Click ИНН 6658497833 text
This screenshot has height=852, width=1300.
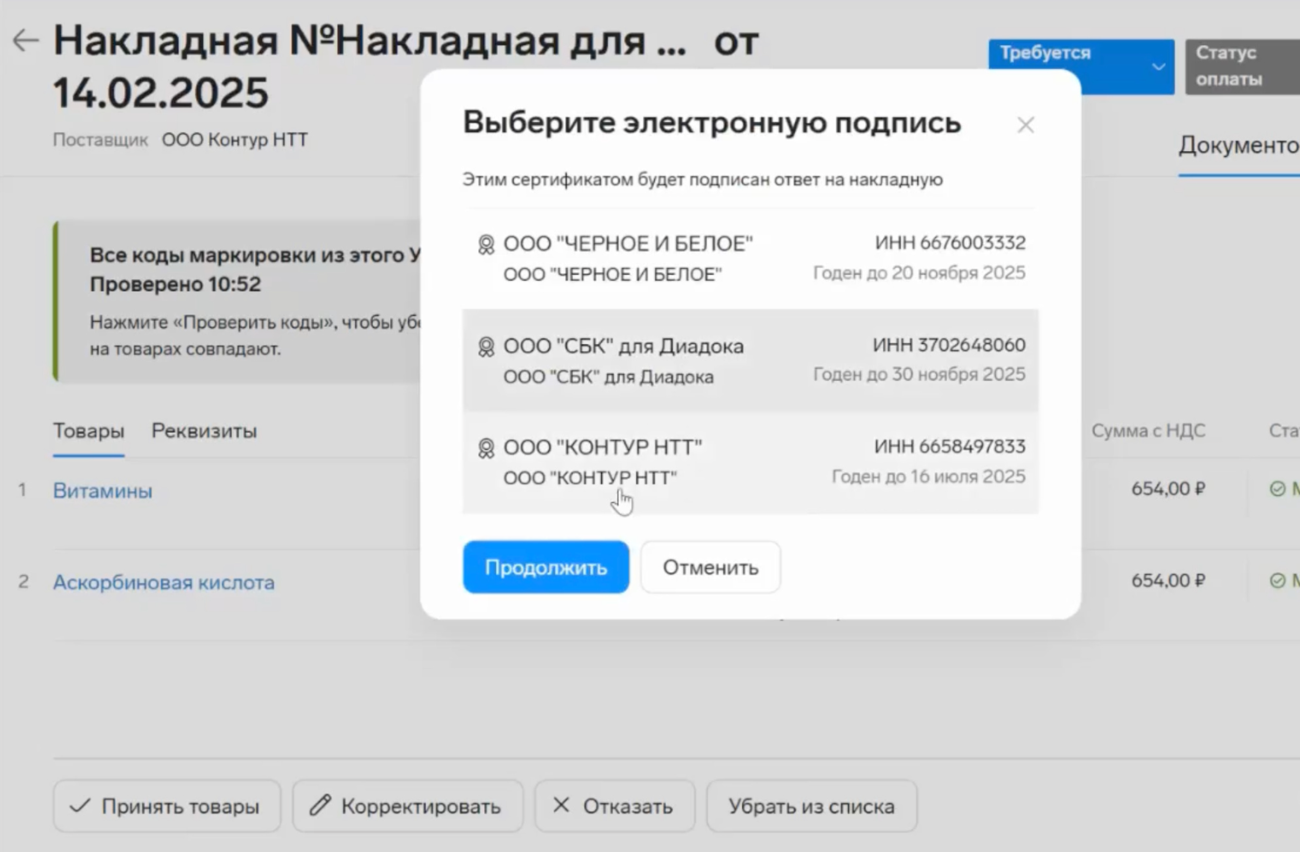pyautogui.click(x=949, y=447)
